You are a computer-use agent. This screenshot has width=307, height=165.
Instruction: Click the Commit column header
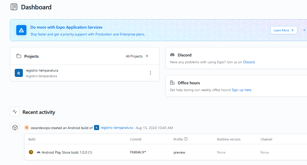pos(136,139)
